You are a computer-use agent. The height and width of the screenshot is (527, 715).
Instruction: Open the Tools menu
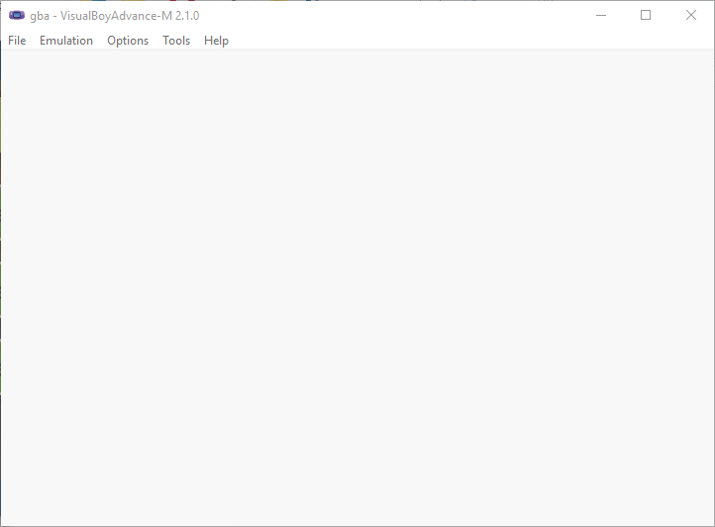click(x=176, y=41)
